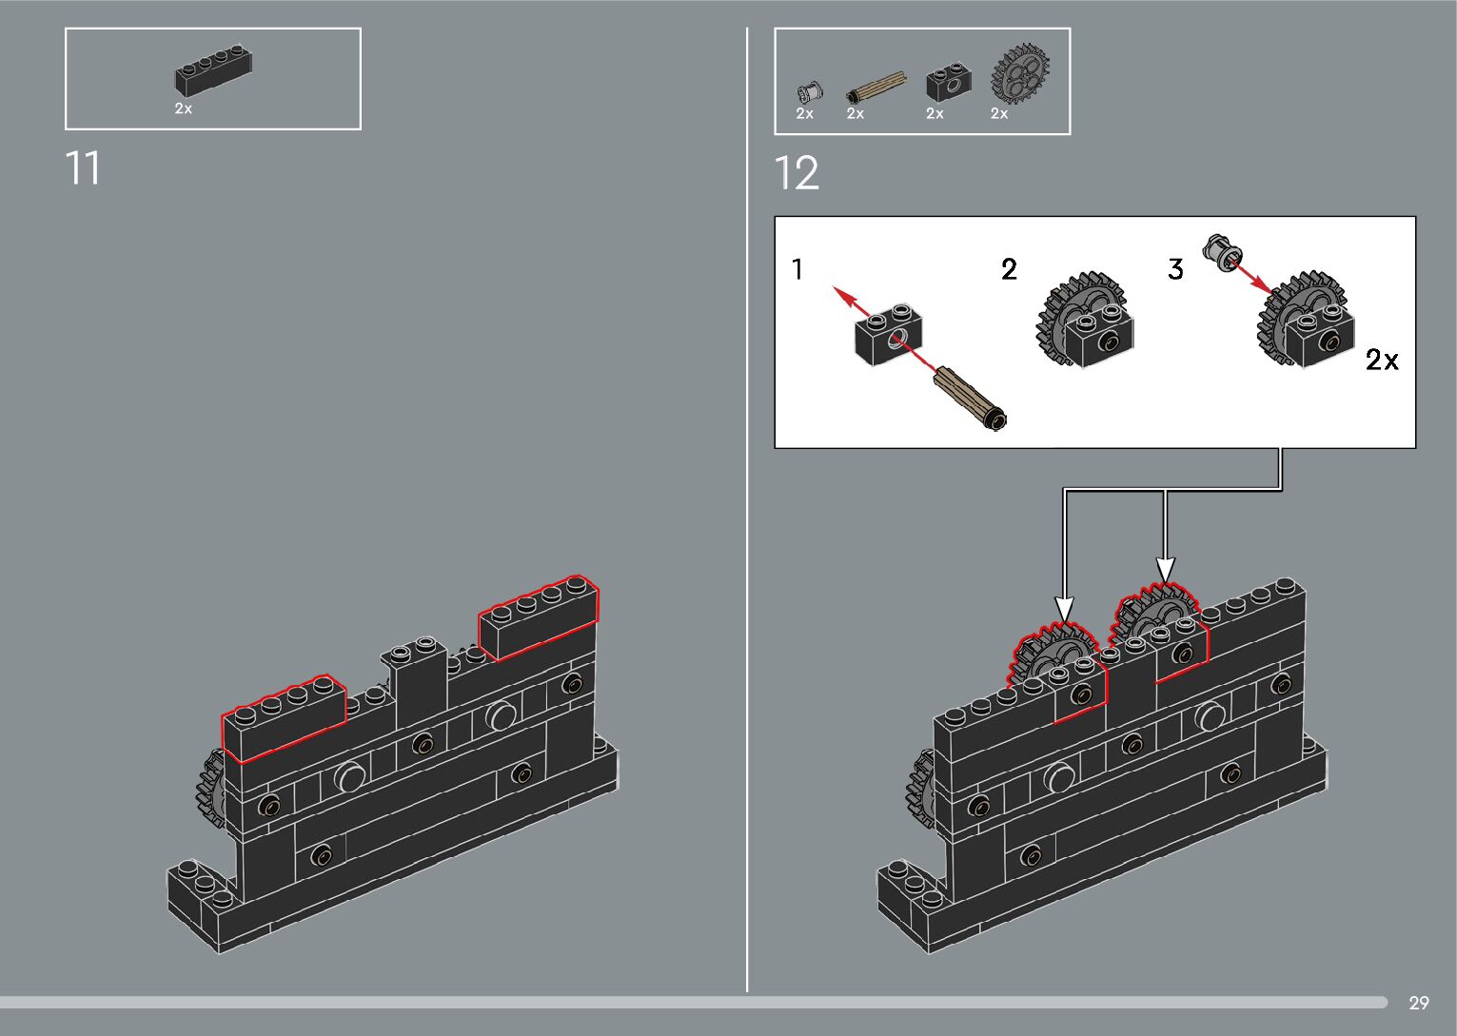1457x1036 pixels.
Task: Select the gray bushing part in step 12 parts list
Action: [808, 92]
